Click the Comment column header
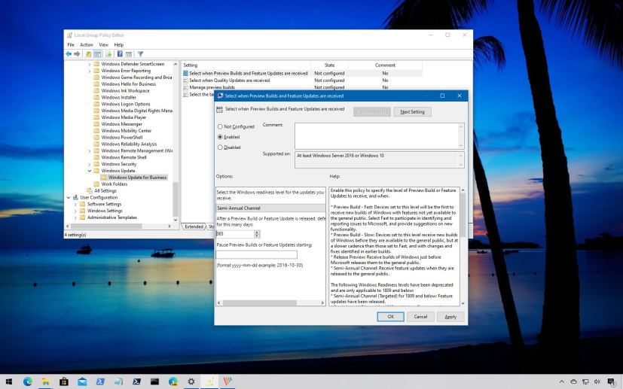This screenshot has height=389, width=623. coord(385,65)
